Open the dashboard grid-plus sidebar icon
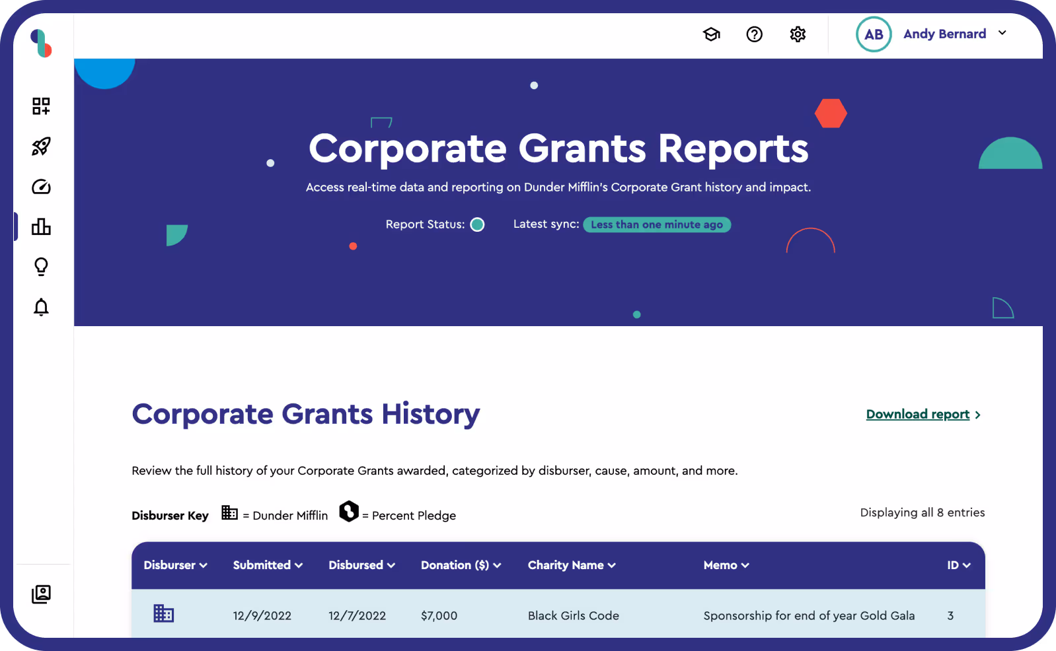 (x=41, y=106)
